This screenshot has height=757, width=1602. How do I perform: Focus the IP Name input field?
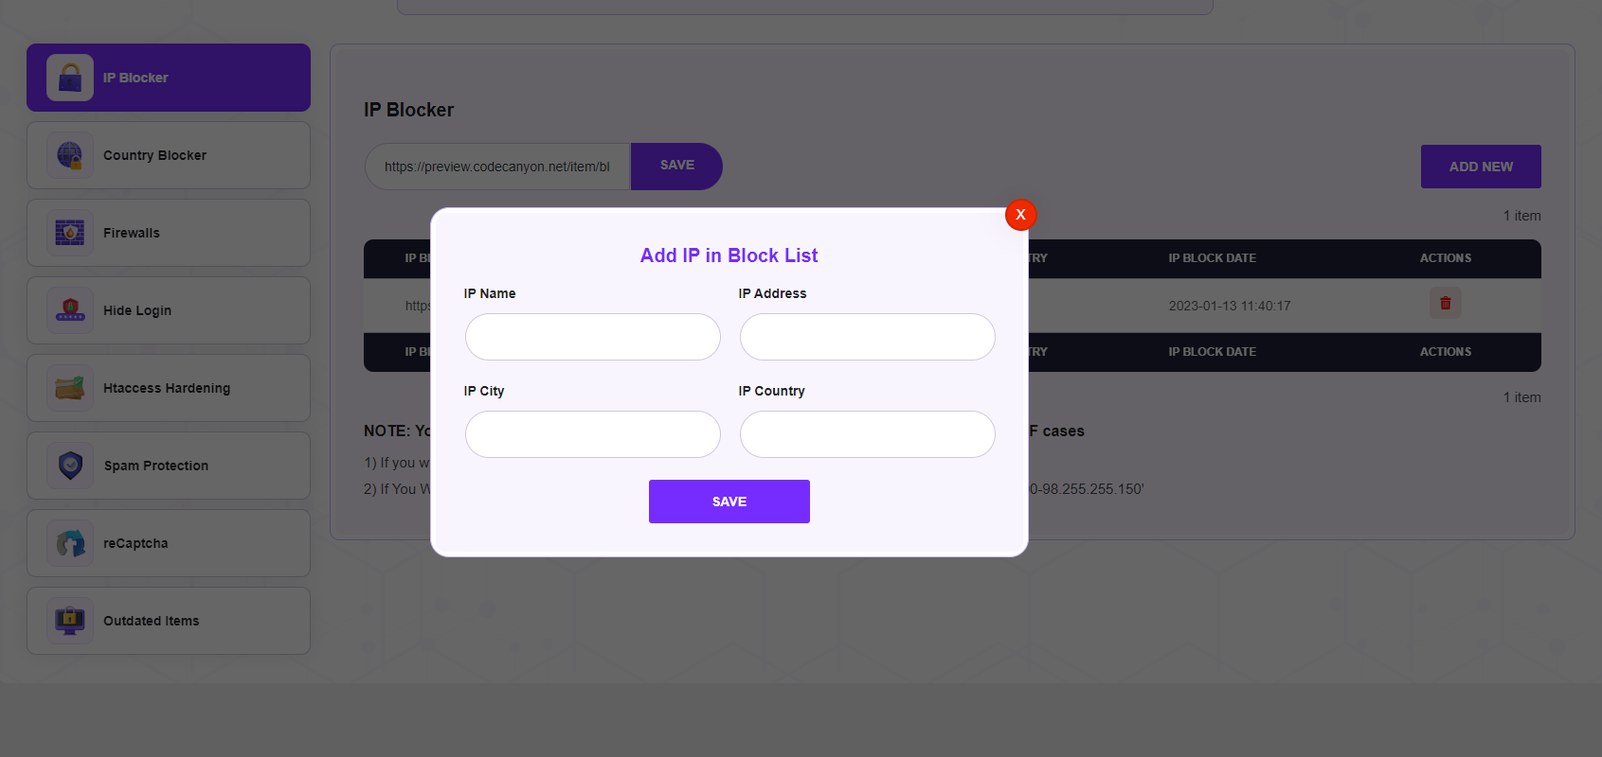click(593, 337)
